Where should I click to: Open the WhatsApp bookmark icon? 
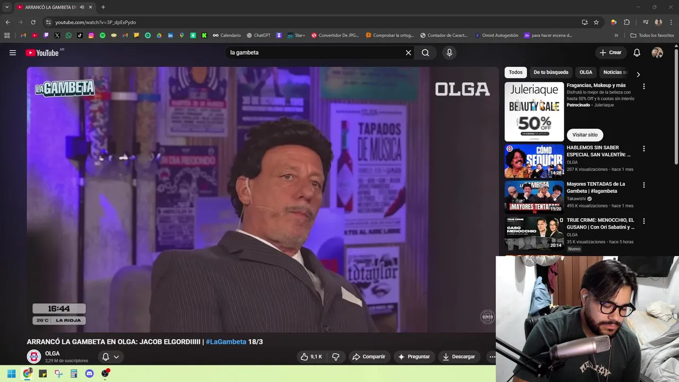[x=68, y=36]
